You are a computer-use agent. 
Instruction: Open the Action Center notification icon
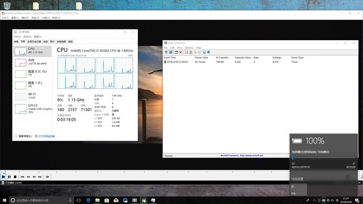point(357,200)
